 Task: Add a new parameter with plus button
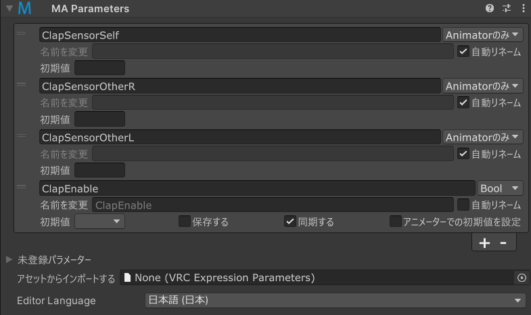(484, 243)
